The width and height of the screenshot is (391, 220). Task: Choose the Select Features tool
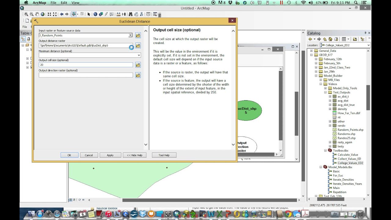73,14
